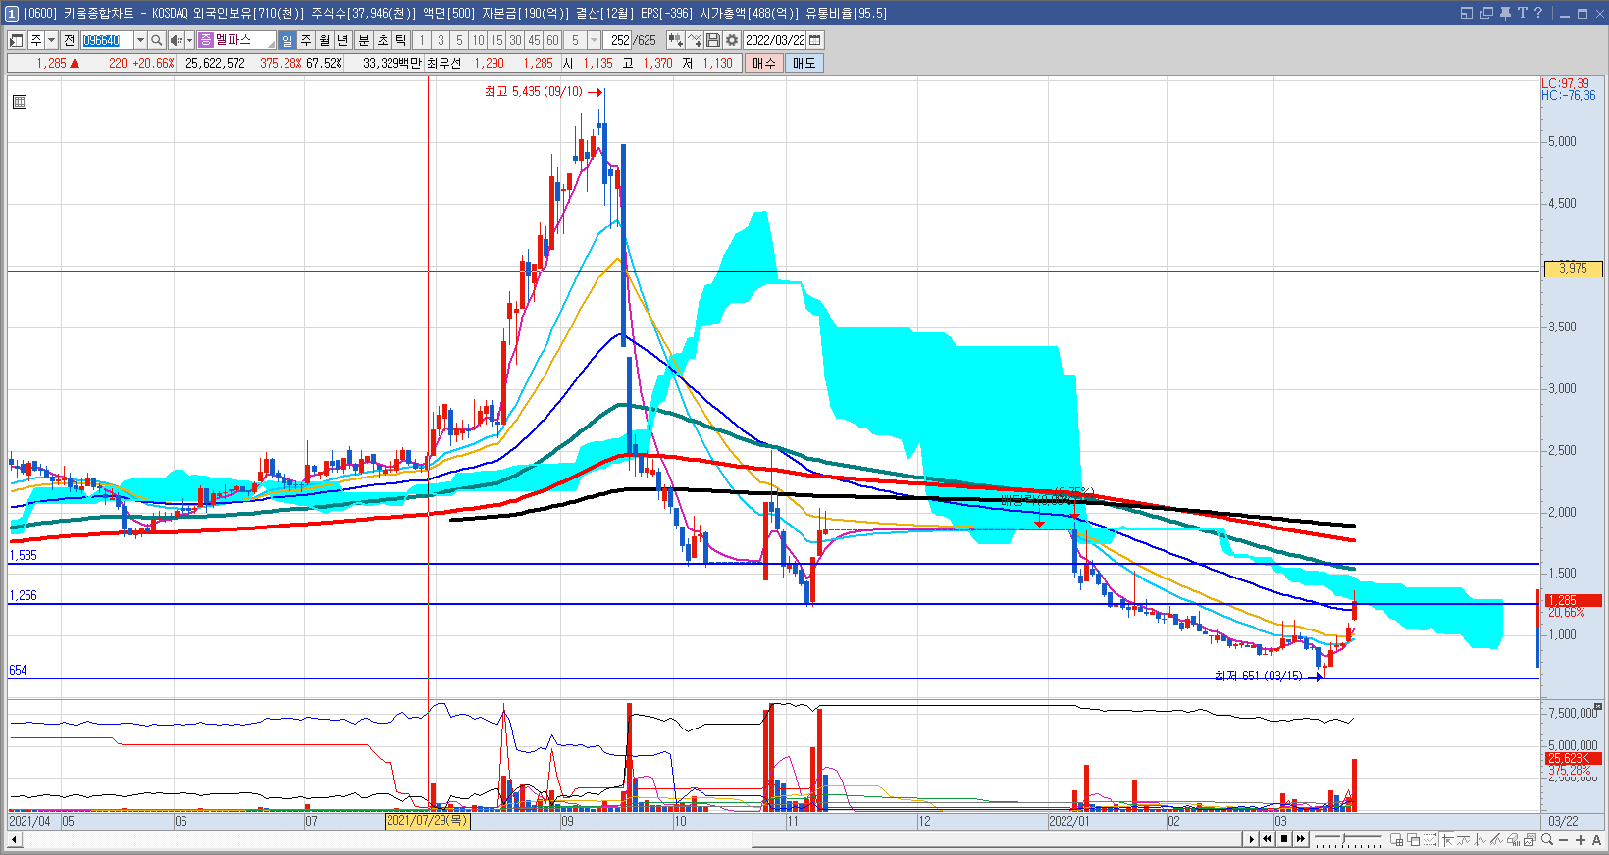Open chart settings gear icon
1609x855 pixels.
731,40
